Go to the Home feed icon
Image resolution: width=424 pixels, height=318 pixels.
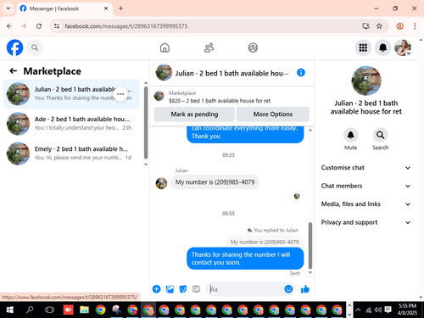165,47
